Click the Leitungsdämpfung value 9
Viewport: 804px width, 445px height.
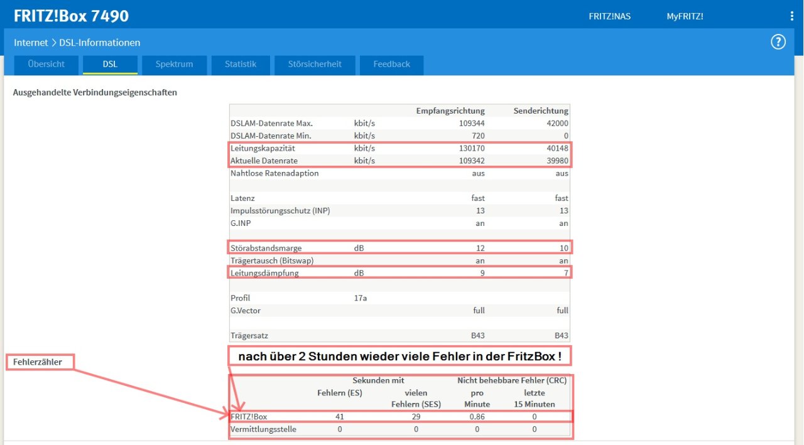pos(482,273)
